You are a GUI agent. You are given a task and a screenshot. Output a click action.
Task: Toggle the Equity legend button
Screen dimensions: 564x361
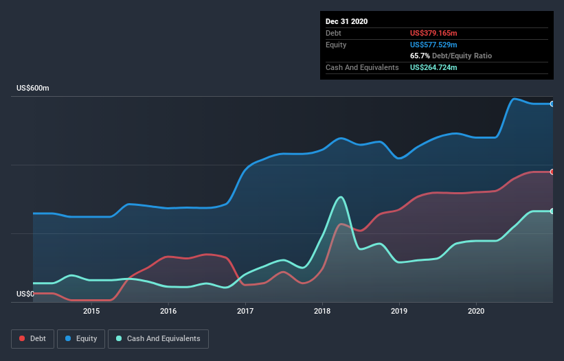[x=81, y=339]
